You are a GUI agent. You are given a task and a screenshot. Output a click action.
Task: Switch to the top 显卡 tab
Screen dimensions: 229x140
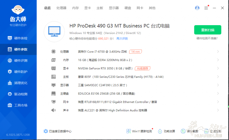[x=88, y=8]
